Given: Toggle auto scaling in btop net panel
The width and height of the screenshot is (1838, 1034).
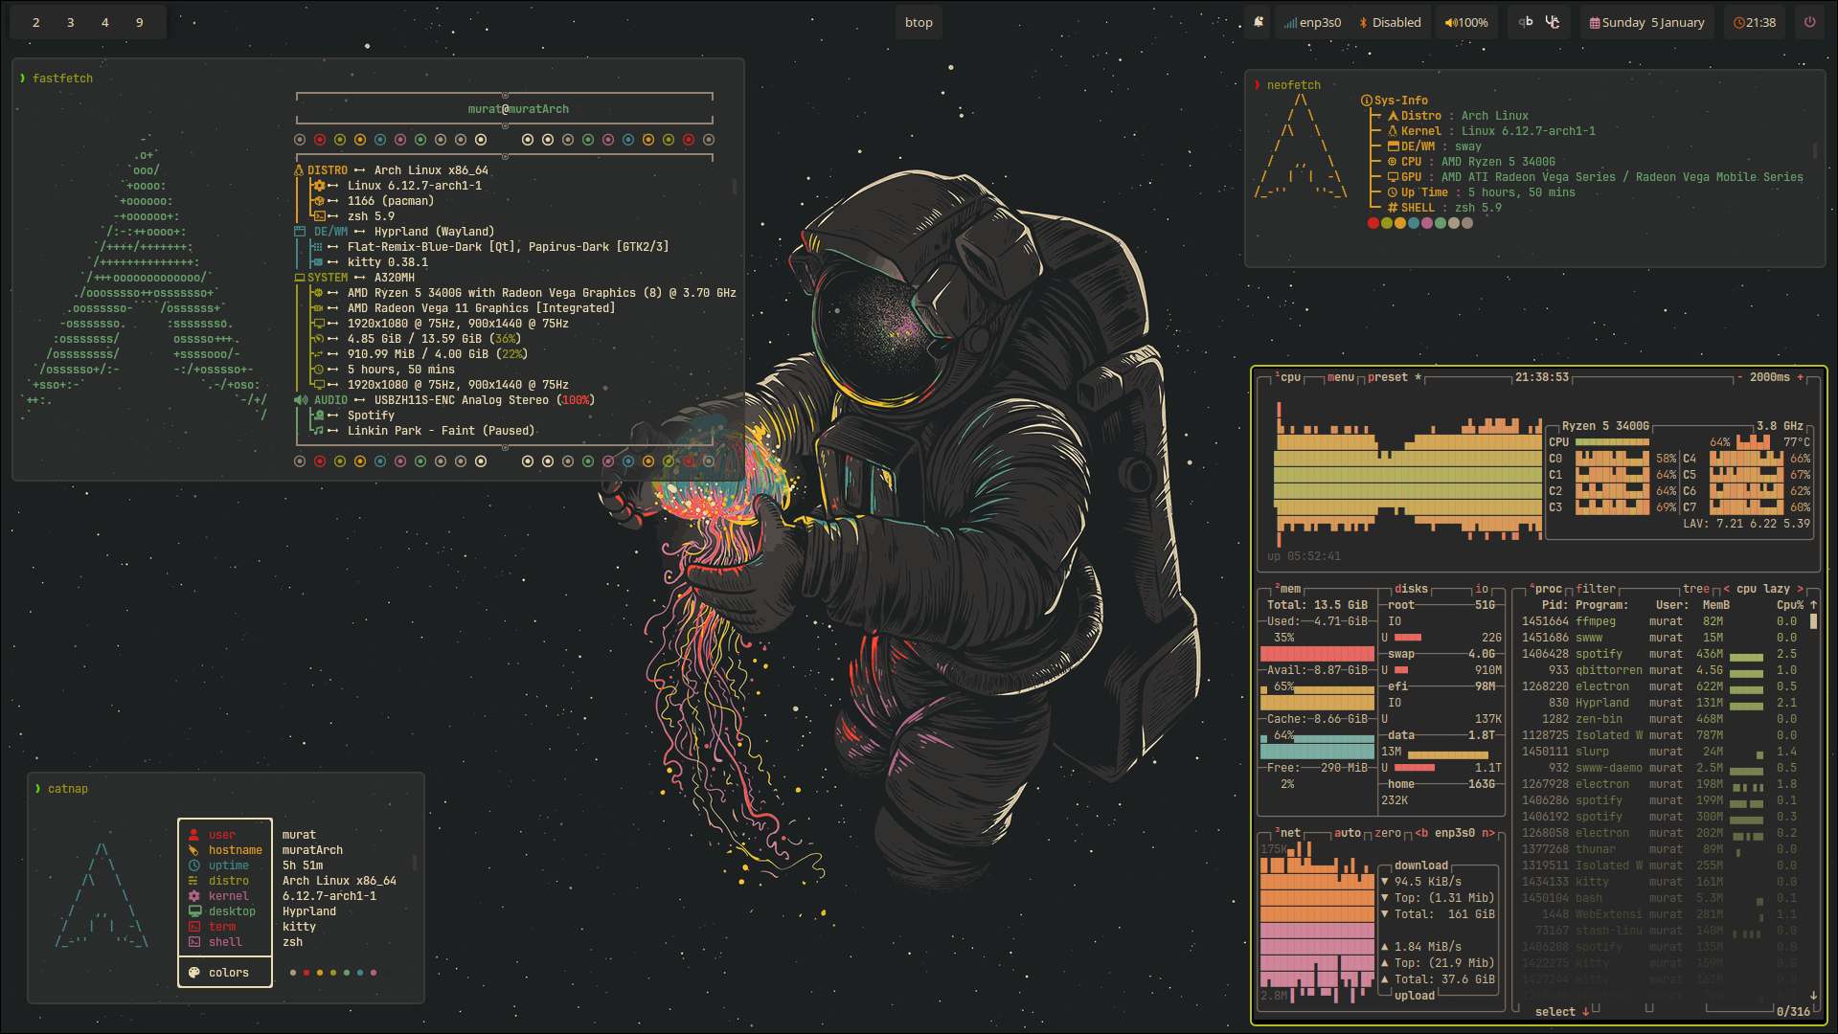Looking at the screenshot, I should [x=1348, y=833].
